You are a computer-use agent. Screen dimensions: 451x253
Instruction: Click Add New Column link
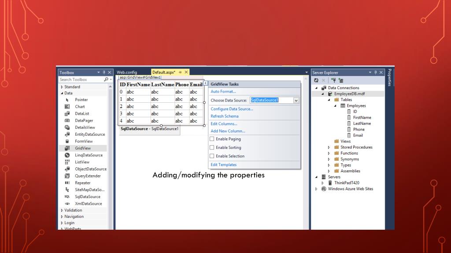click(x=228, y=131)
